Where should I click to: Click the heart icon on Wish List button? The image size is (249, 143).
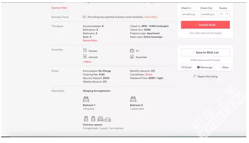[193, 52]
